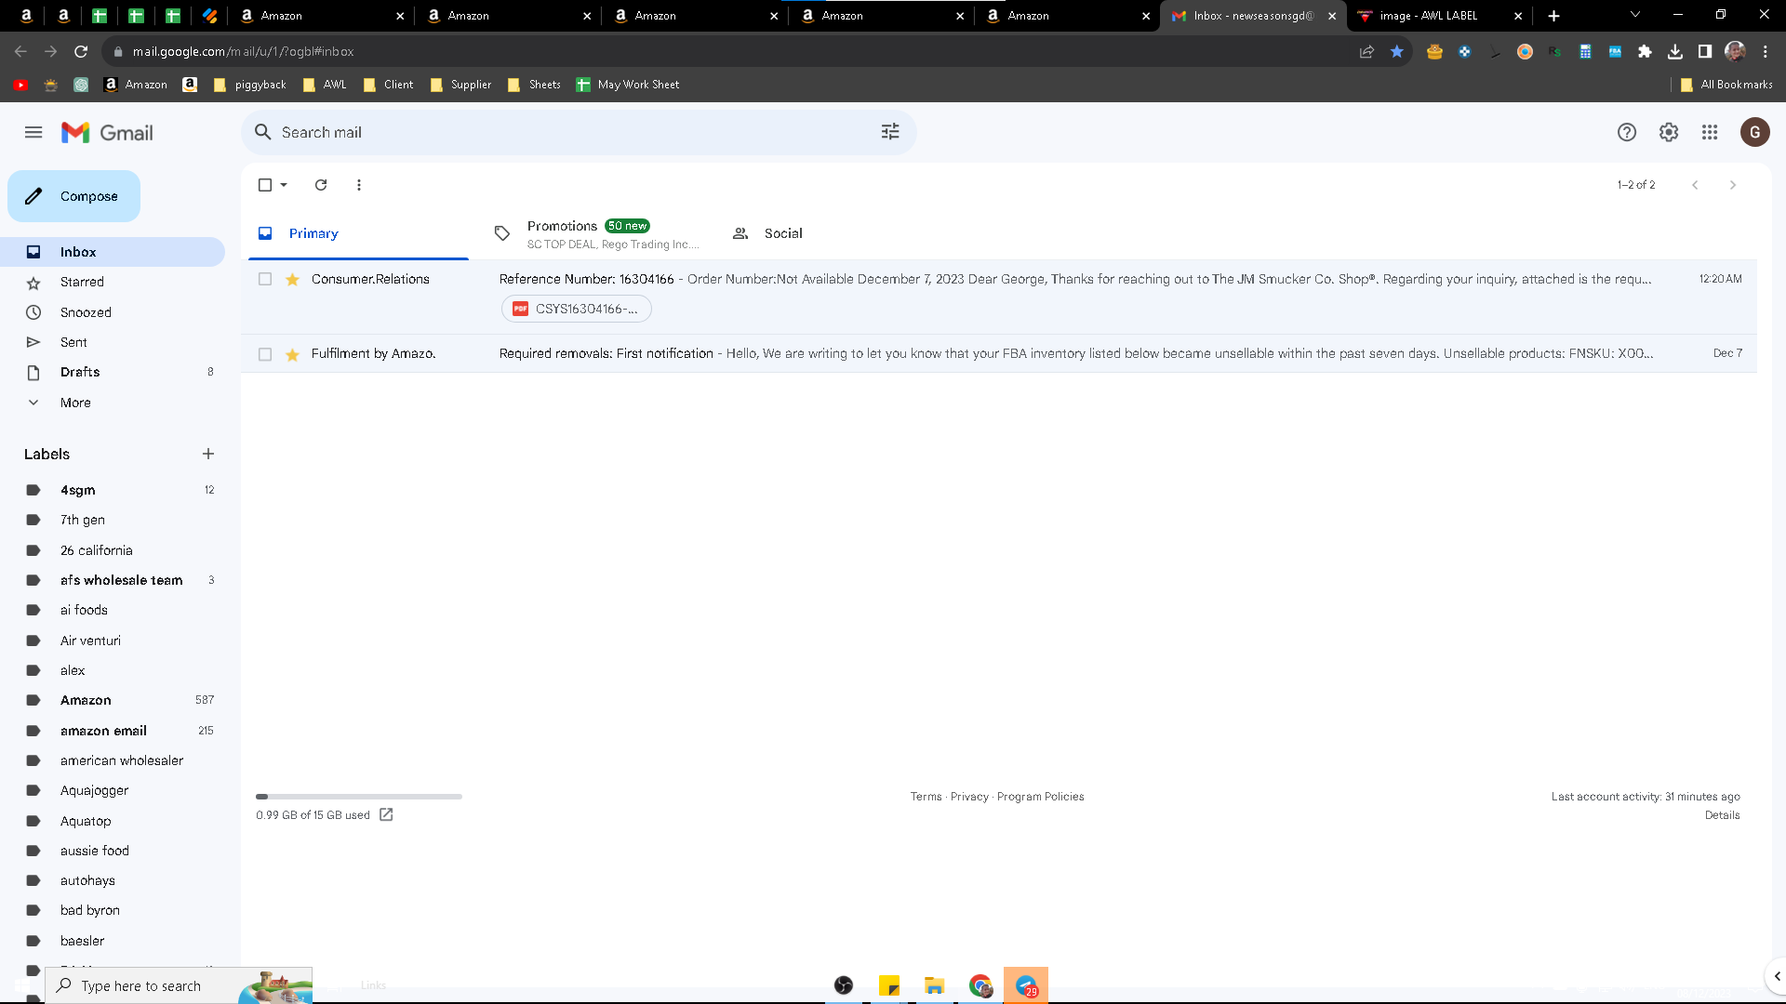Reload the browser page
This screenshot has height=1004, width=1786.
81,51
